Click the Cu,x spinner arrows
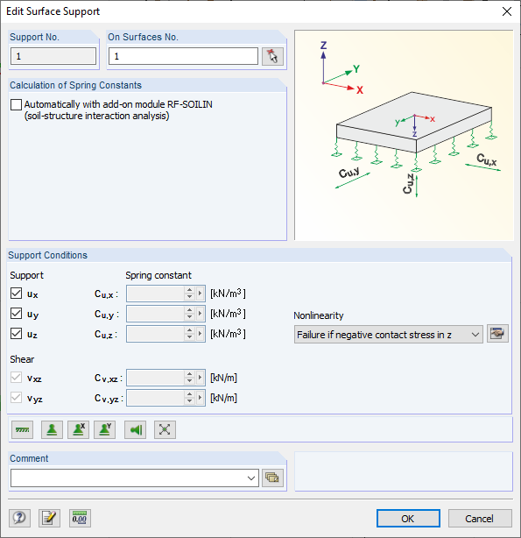Viewport: 521px width, 538px height. tap(189, 294)
